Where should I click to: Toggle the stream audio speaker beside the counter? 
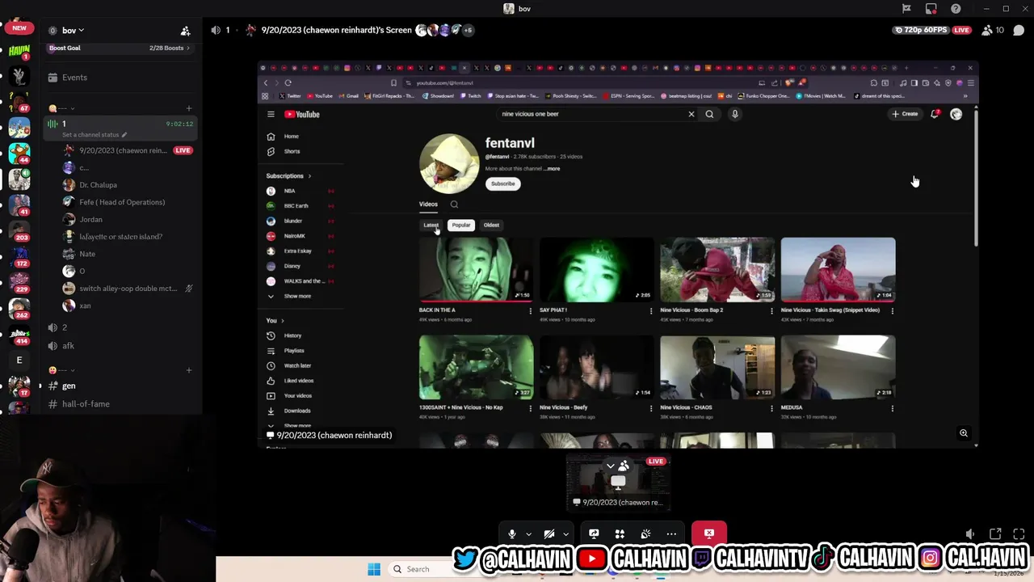click(216, 30)
